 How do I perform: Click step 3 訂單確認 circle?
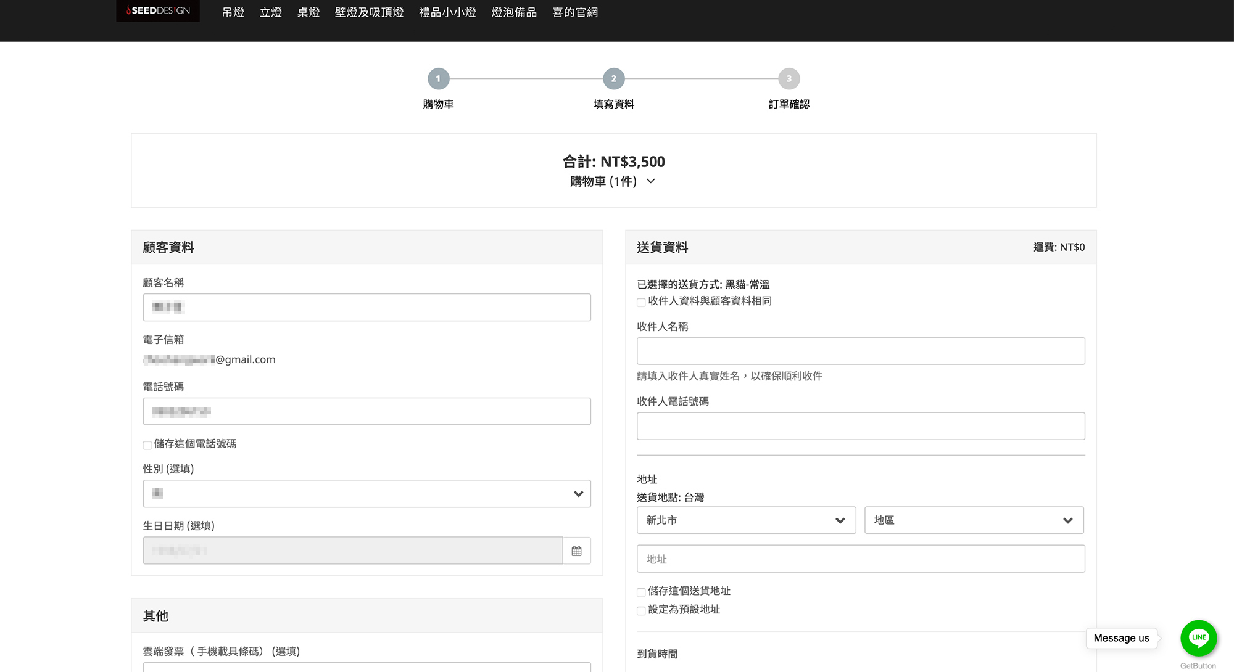[789, 79]
